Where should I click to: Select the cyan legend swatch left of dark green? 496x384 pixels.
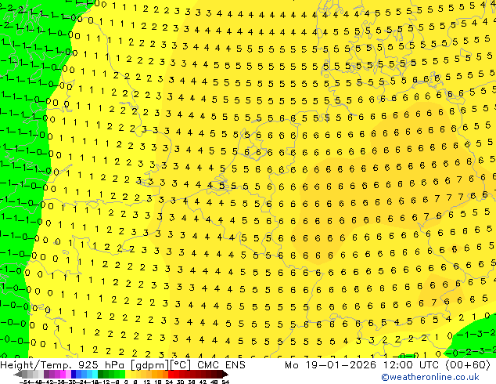click(95, 374)
